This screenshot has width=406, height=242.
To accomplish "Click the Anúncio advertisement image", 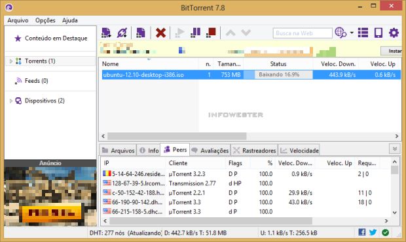I will click(50, 196).
